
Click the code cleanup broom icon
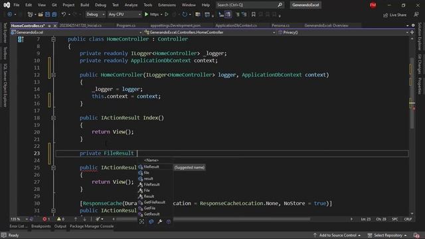point(98,219)
